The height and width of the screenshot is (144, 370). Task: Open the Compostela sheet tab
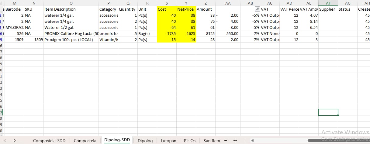[85, 141]
